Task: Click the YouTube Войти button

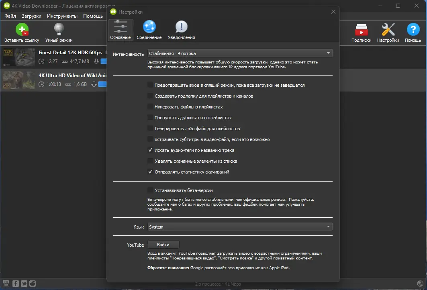Action: 163,245
